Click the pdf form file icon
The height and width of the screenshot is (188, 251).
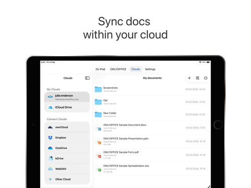click(98, 155)
